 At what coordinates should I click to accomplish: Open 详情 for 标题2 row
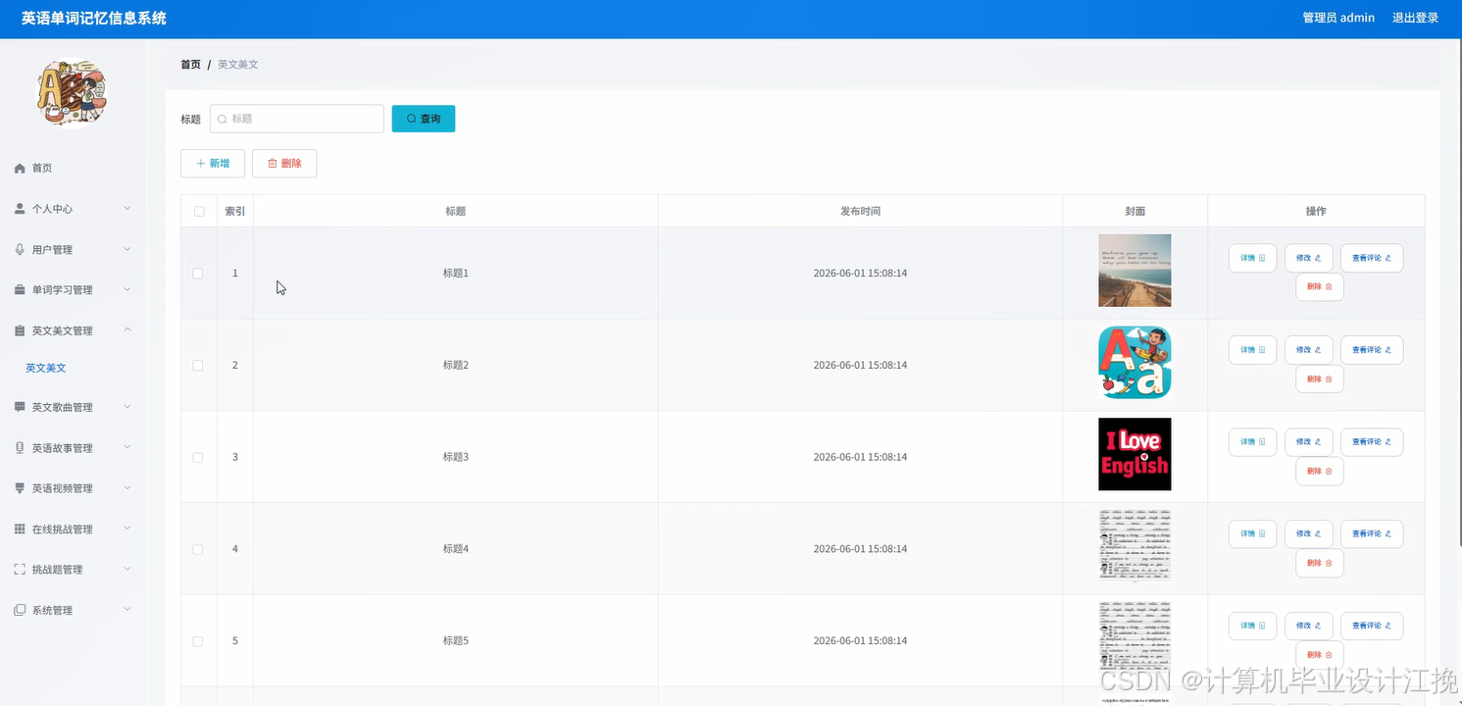click(x=1252, y=350)
